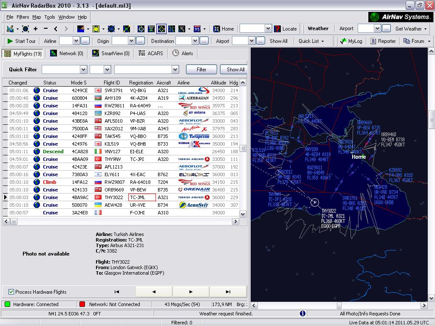Click the globe icon in SVR3791 row
Screen dimensions: 435x326
point(37,90)
